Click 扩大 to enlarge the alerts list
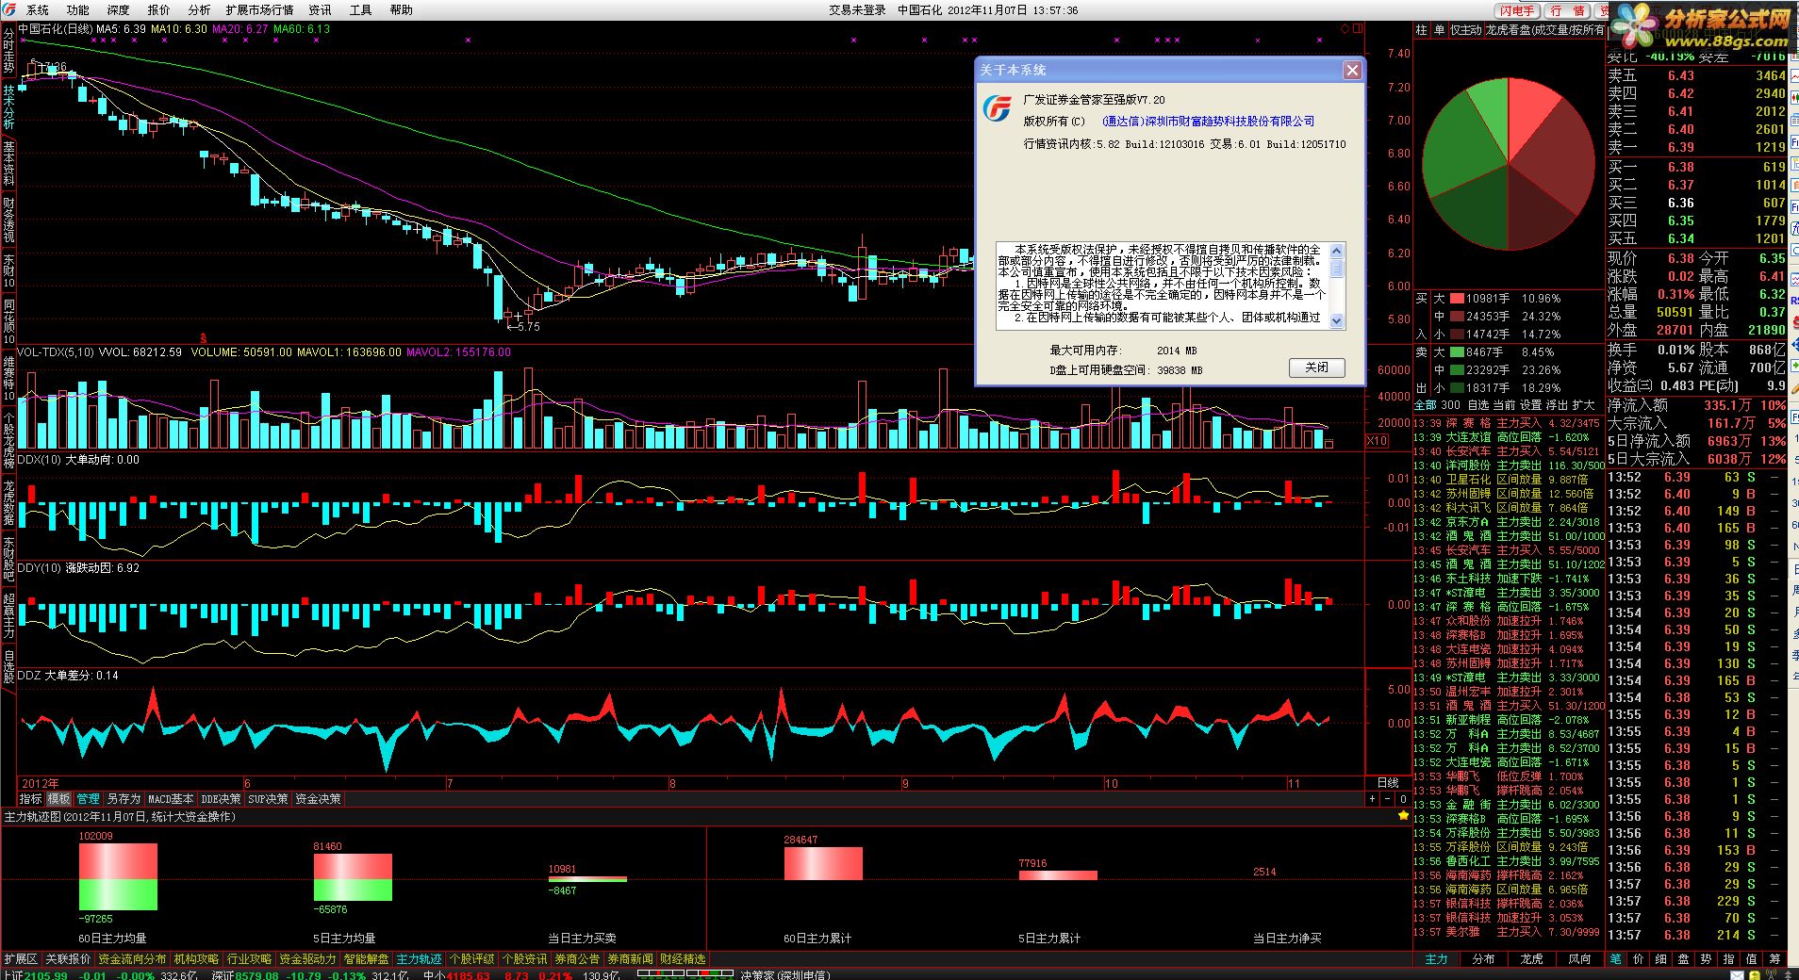1799x980 pixels. [1583, 405]
